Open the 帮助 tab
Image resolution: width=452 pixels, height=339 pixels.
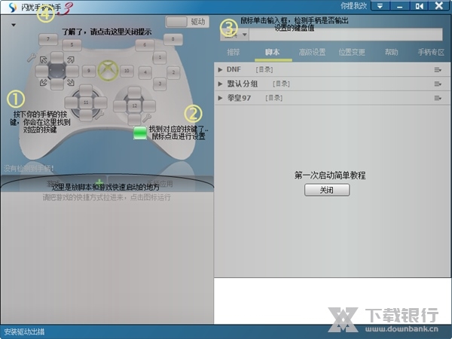391,52
